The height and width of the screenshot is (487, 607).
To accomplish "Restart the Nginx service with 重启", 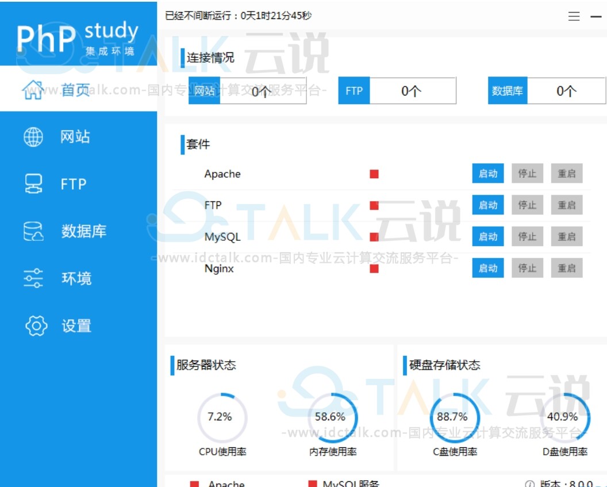I will pos(566,269).
